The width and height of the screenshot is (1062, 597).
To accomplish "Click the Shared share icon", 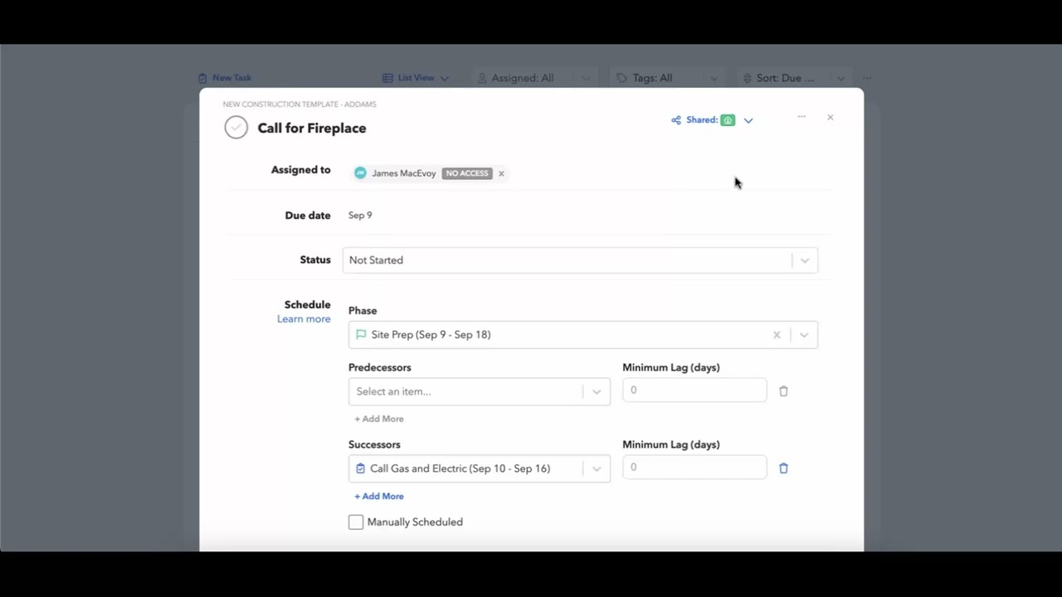I will [676, 120].
